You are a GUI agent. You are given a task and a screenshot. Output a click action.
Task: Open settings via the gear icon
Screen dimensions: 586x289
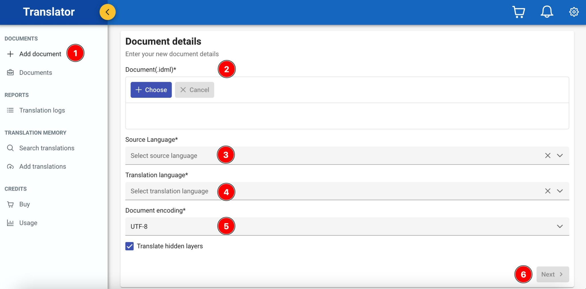pyautogui.click(x=574, y=12)
